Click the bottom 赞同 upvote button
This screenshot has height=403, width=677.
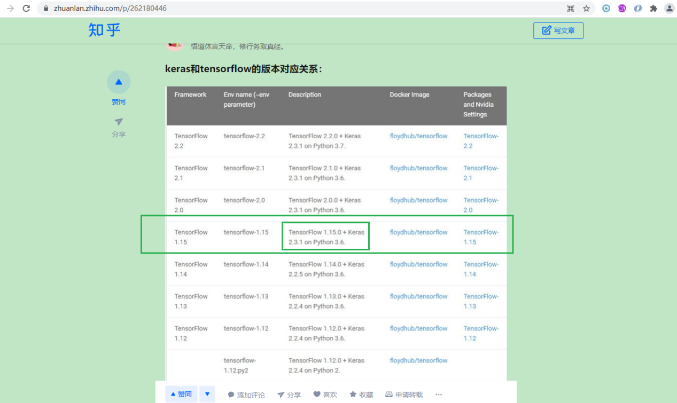[x=181, y=394]
